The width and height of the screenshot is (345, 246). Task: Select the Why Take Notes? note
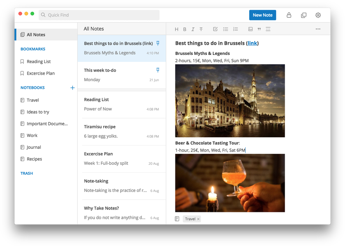tap(122, 213)
